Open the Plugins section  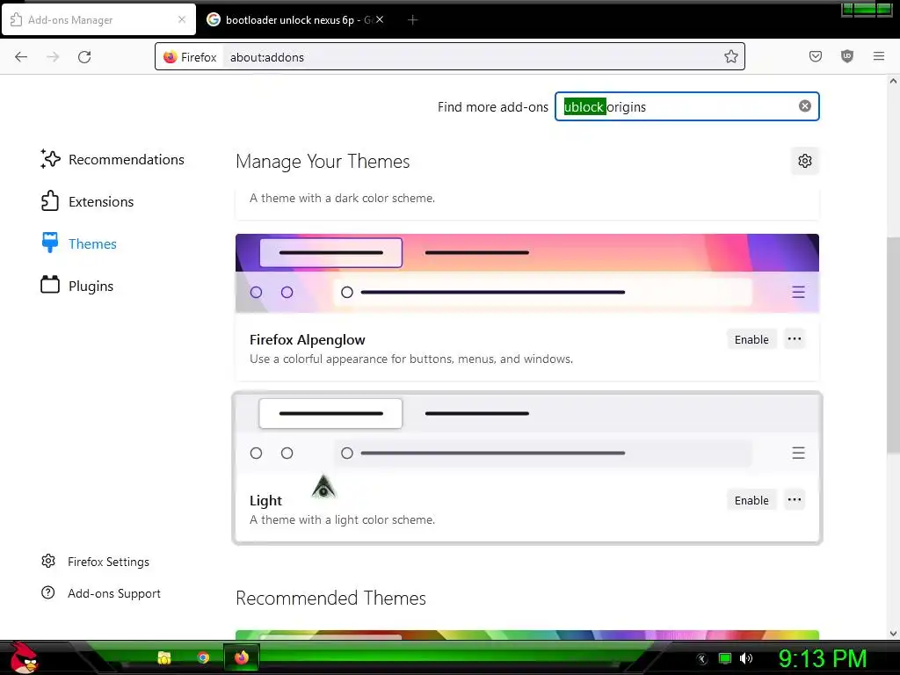(77, 286)
